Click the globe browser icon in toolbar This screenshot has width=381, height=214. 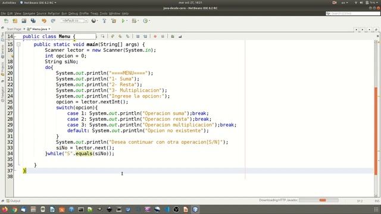[x=93, y=21]
